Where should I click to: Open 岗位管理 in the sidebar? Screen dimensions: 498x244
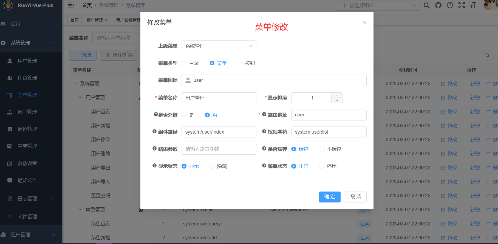click(31, 129)
